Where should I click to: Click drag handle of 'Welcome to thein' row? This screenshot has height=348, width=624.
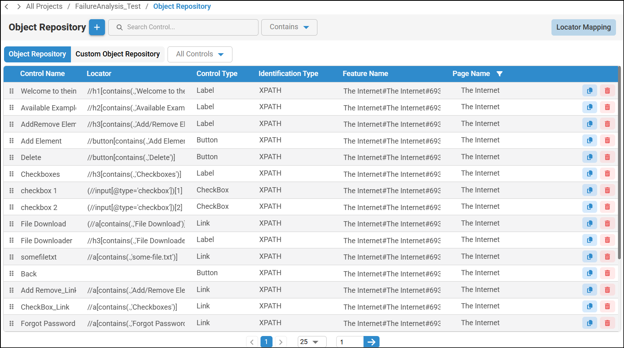[12, 91]
